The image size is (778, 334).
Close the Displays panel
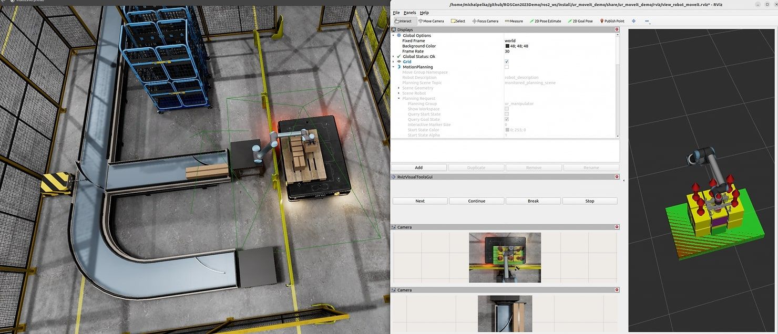[617, 30]
